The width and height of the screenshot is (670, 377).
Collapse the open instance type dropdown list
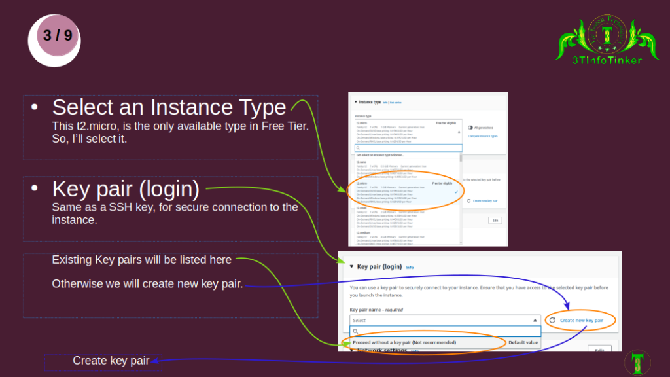[x=459, y=131]
